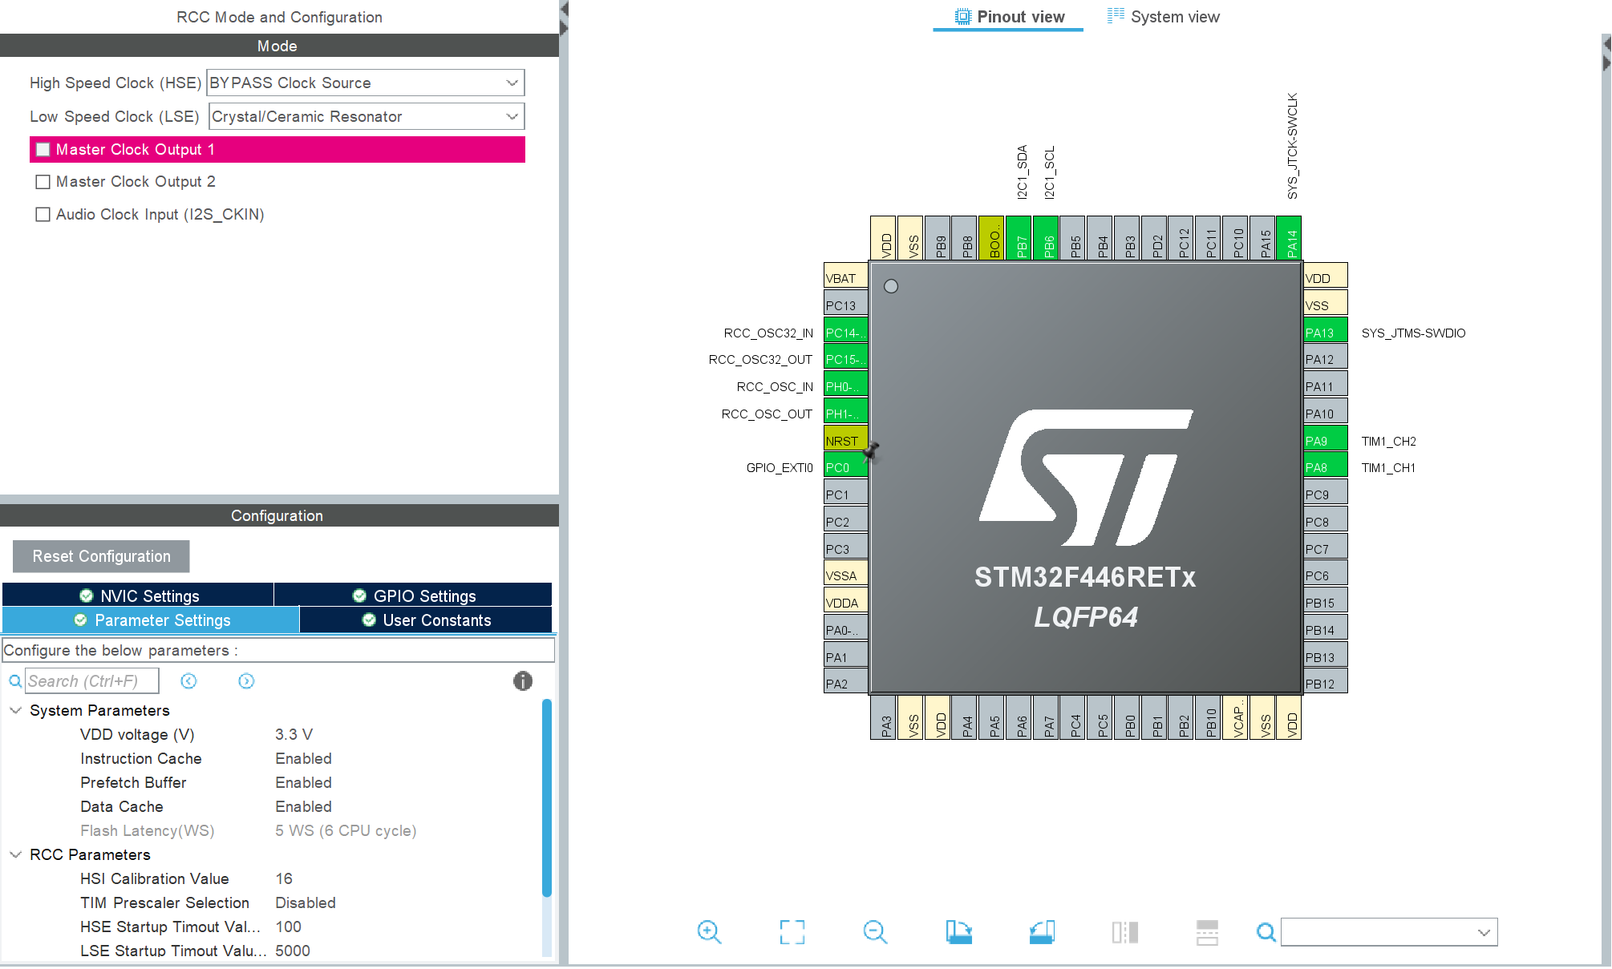
Task: Select the PA15 pin on chip
Action: tap(1262, 238)
